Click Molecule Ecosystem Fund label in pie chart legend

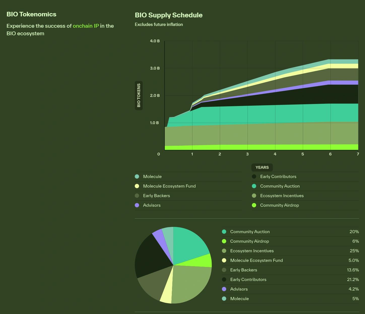256,260
